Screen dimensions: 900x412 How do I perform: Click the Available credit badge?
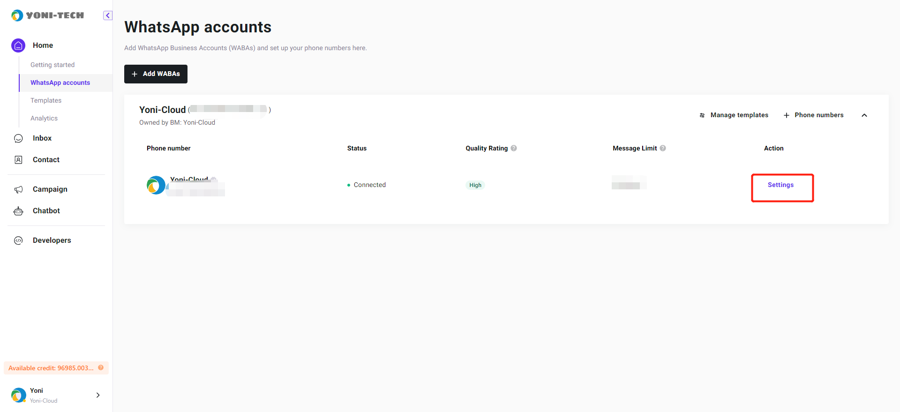coord(56,368)
